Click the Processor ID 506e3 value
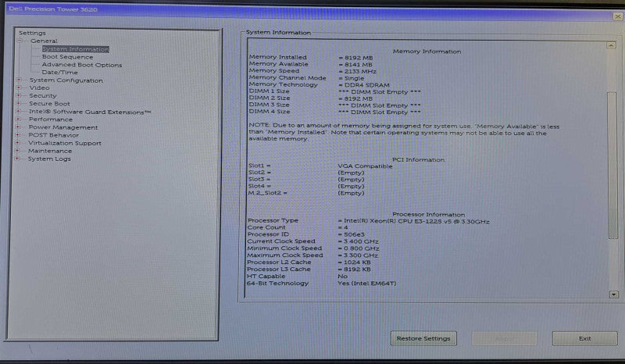The image size is (625, 364). point(351,234)
